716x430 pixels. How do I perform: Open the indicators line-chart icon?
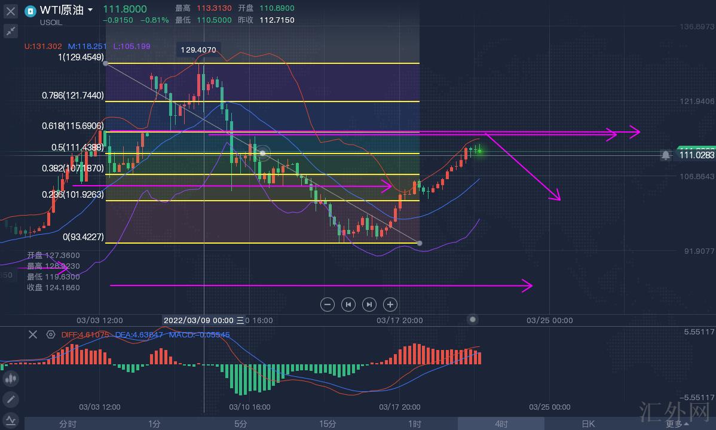(10, 420)
